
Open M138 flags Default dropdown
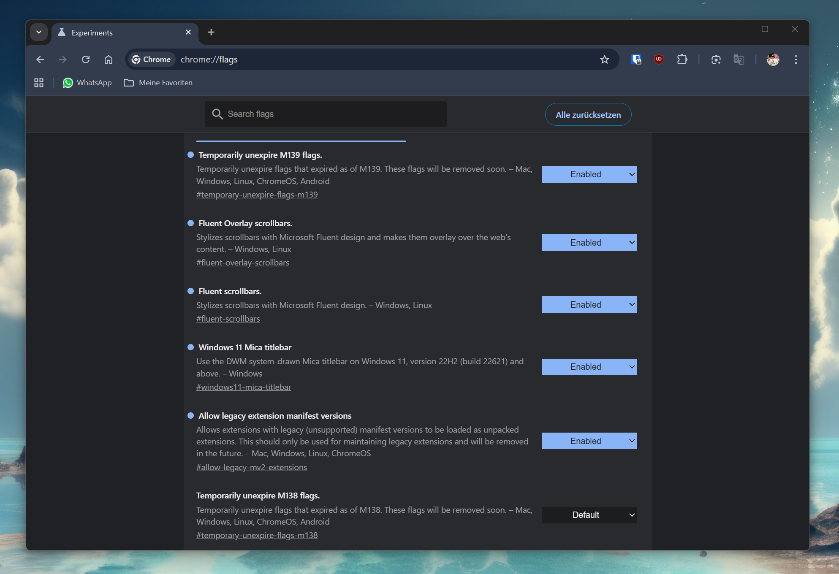[x=589, y=515]
